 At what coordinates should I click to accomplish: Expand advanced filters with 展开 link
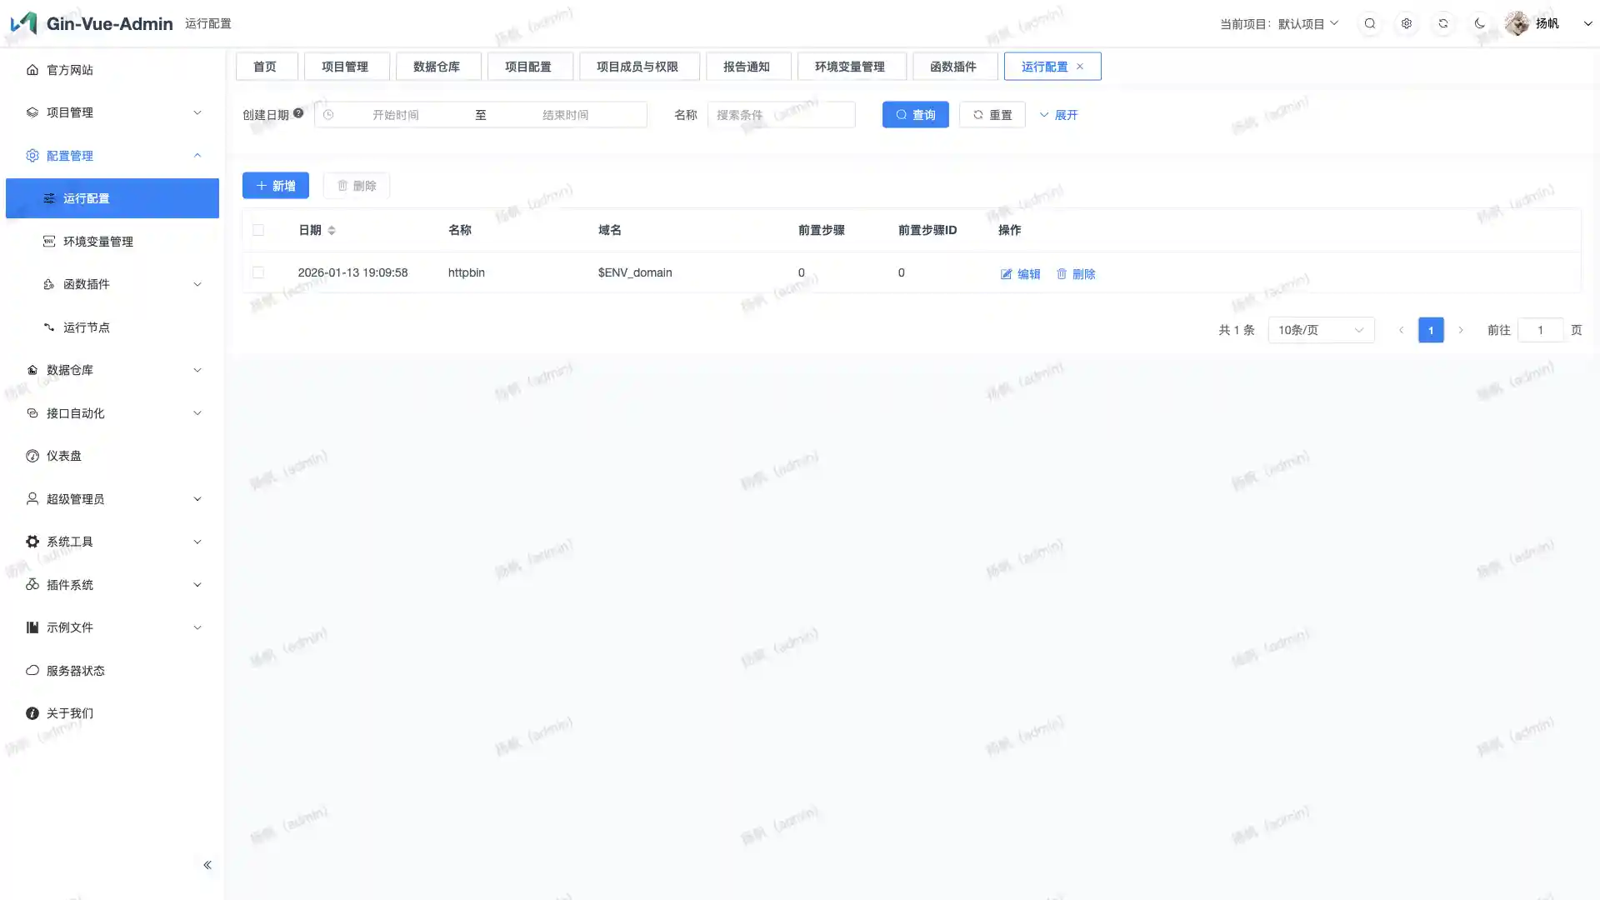pos(1058,115)
